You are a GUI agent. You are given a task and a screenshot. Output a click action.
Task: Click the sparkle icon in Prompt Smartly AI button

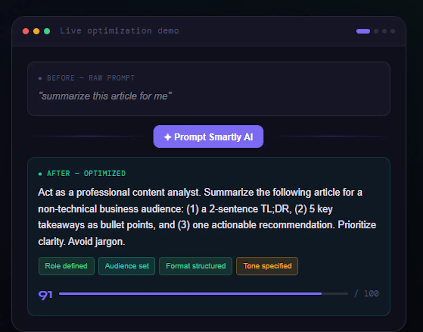(168, 137)
